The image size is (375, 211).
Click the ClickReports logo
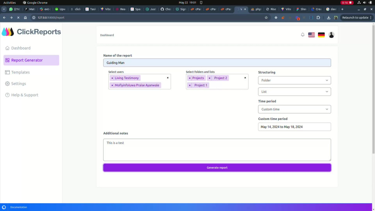[x=31, y=32]
